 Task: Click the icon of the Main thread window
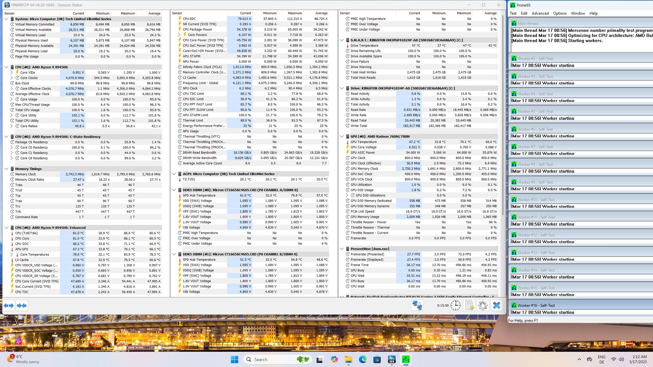click(x=514, y=23)
